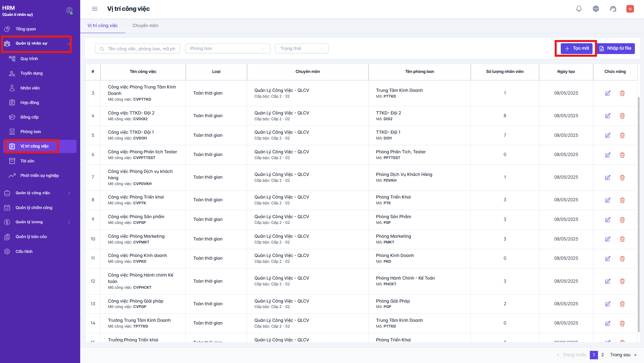Click the notification bell icon
This screenshot has width=644, height=363.
pyautogui.click(x=579, y=9)
